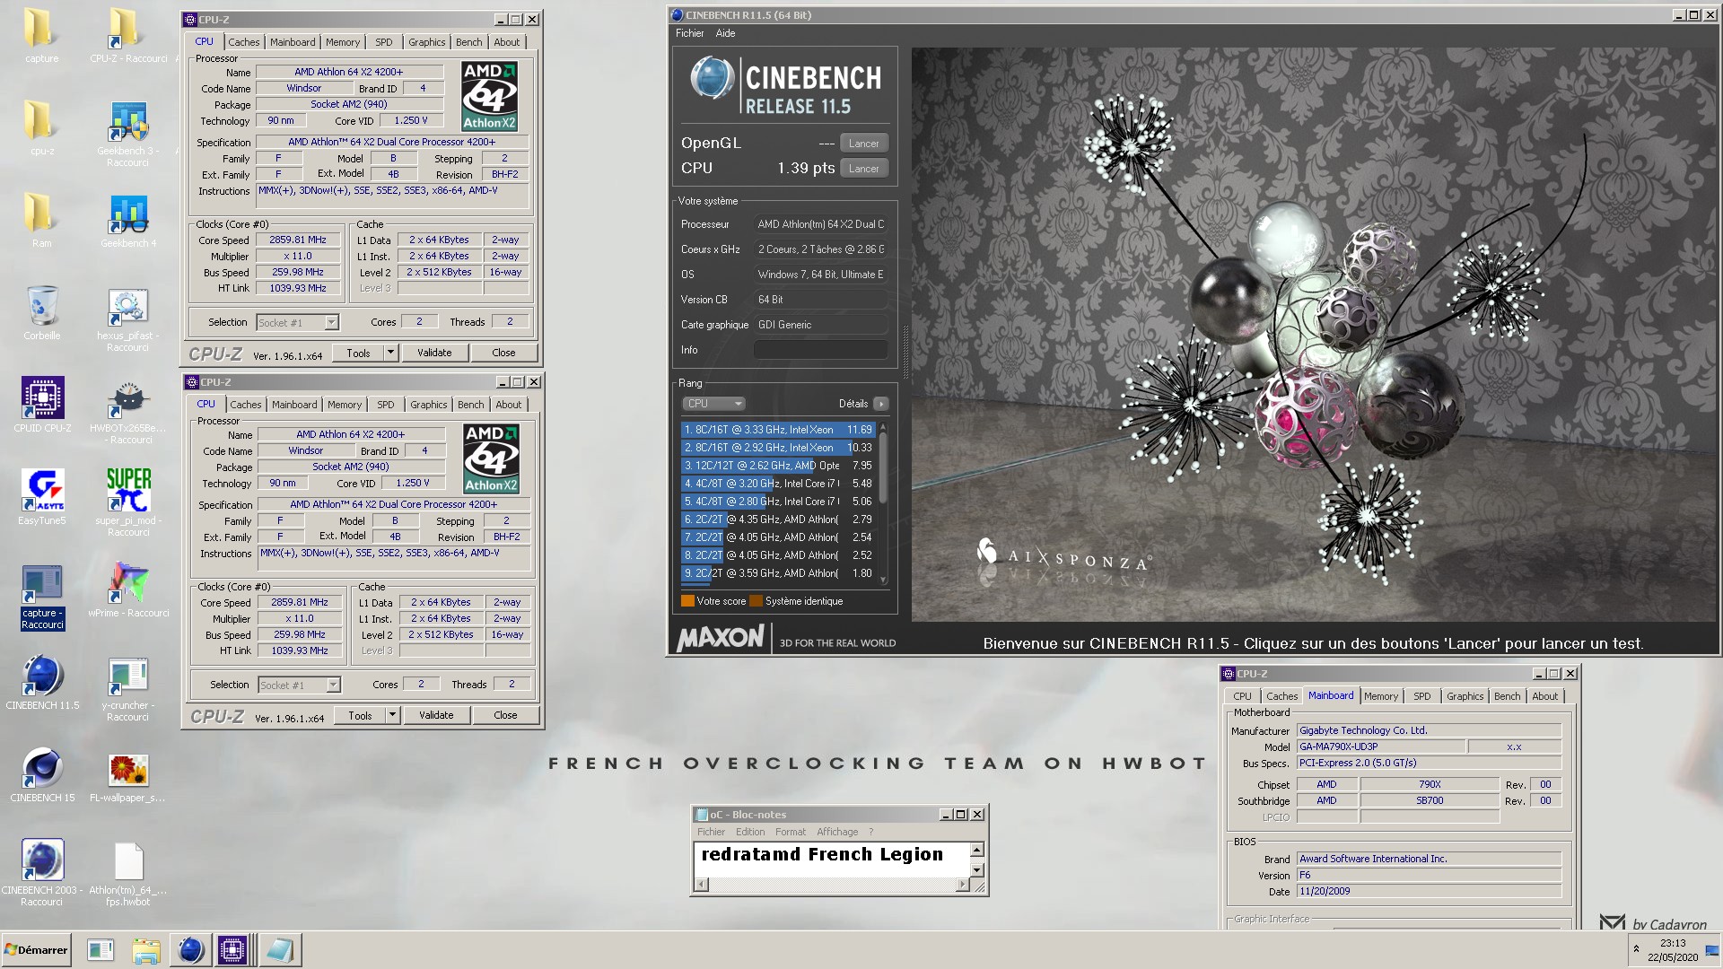The height and width of the screenshot is (969, 1723).
Task: Open the Fichier menu in Cinebench
Action: pos(689,33)
